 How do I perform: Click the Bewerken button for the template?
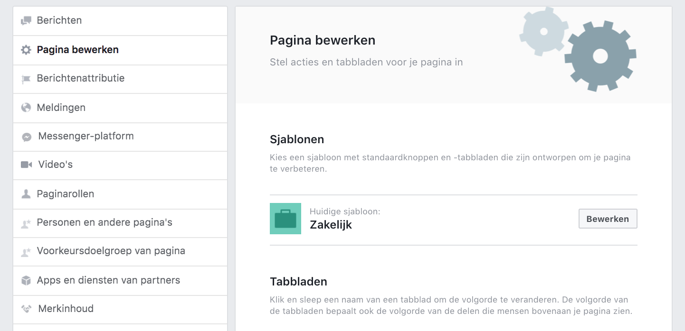click(x=608, y=219)
